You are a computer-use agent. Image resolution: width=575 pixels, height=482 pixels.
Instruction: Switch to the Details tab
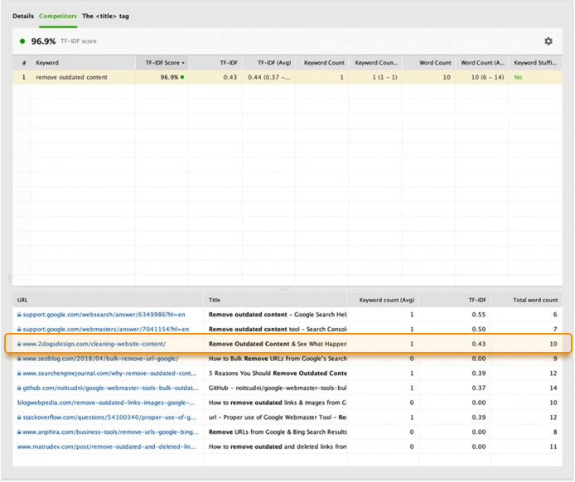coord(23,16)
